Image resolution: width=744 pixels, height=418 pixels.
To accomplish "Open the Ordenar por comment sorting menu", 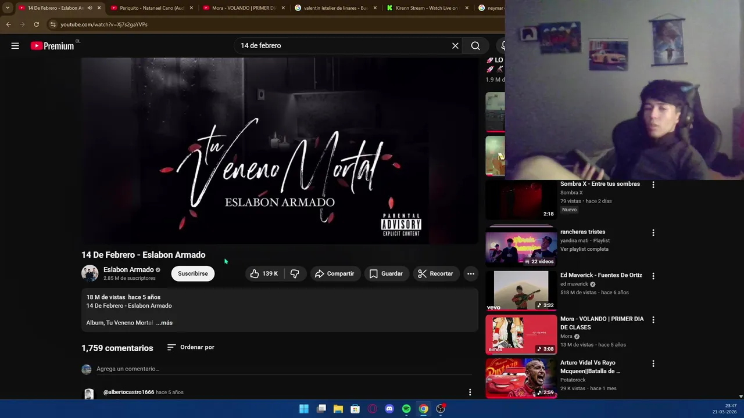I will 191,347.
